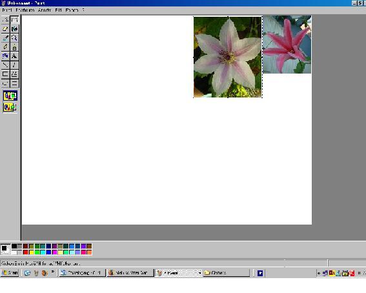Select the Rounded Rectangle tool
The width and height of the screenshot is (366, 293).
pyautogui.click(x=14, y=83)
